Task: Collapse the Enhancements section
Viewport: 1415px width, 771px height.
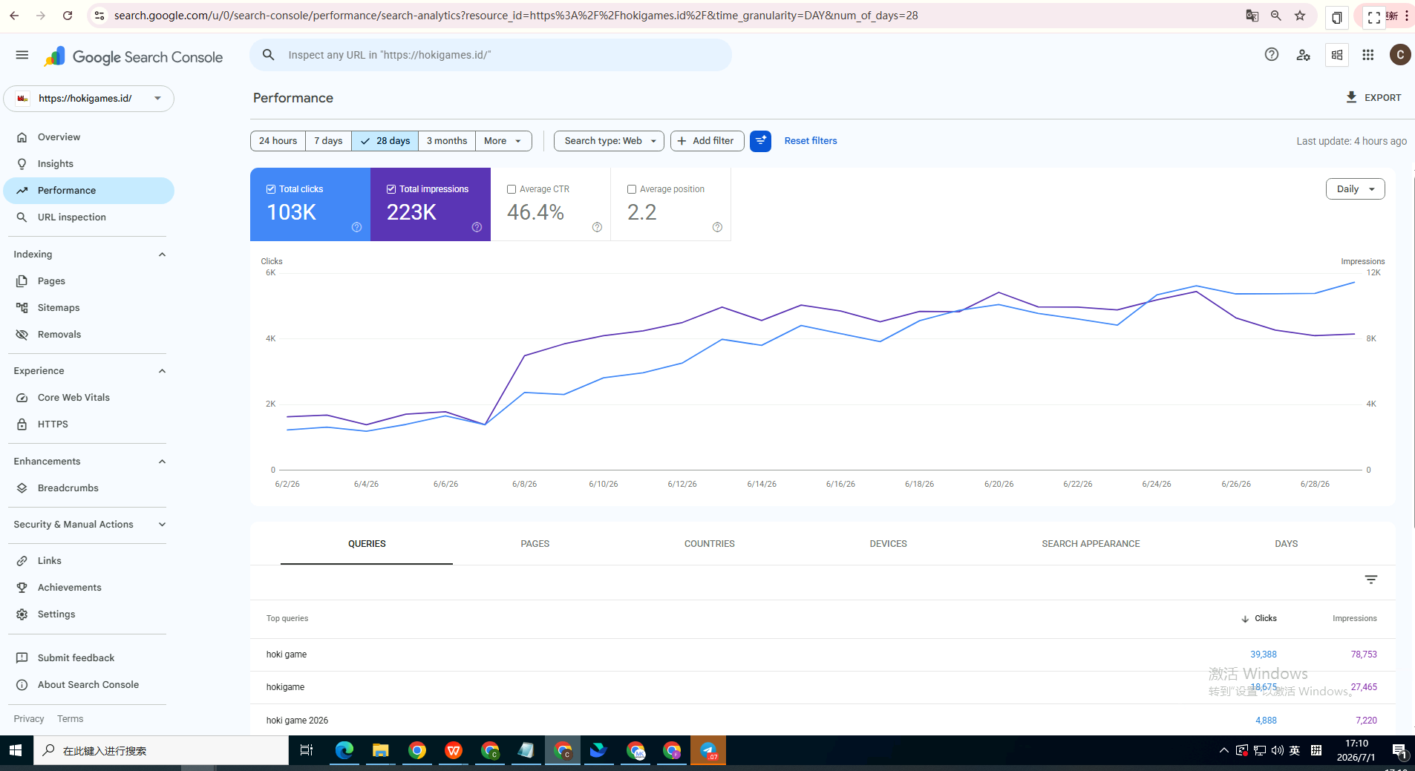Action: coord(162,462)
